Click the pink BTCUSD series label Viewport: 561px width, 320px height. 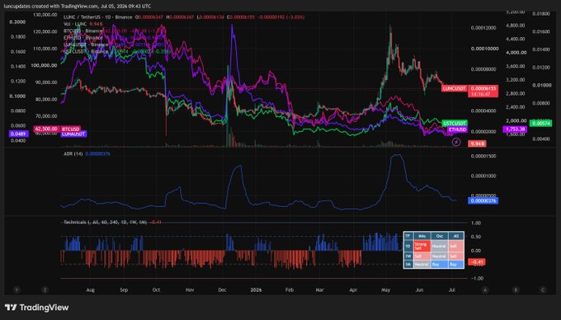coord(70,129)
